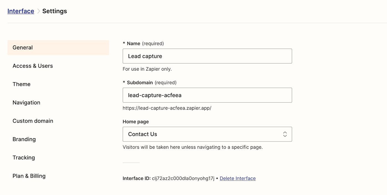The height and width of the screenshot is (195, 387).
Task: Open the Tracking settings
Action: tap(24, 158)
